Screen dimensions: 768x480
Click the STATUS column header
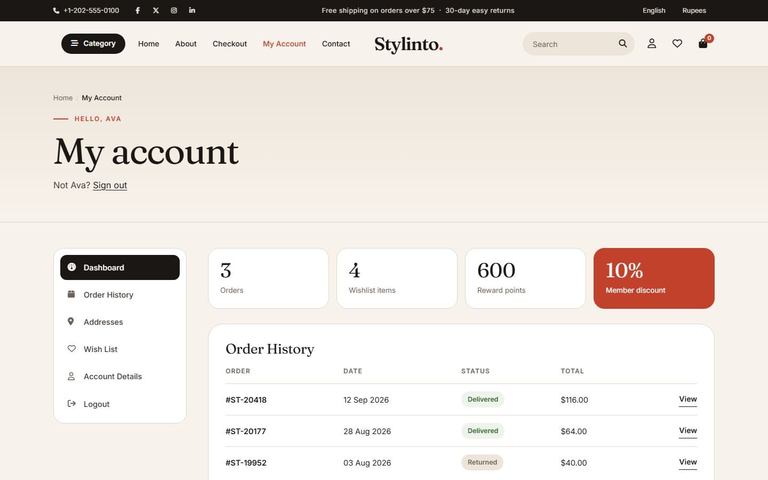click(475, 371)
